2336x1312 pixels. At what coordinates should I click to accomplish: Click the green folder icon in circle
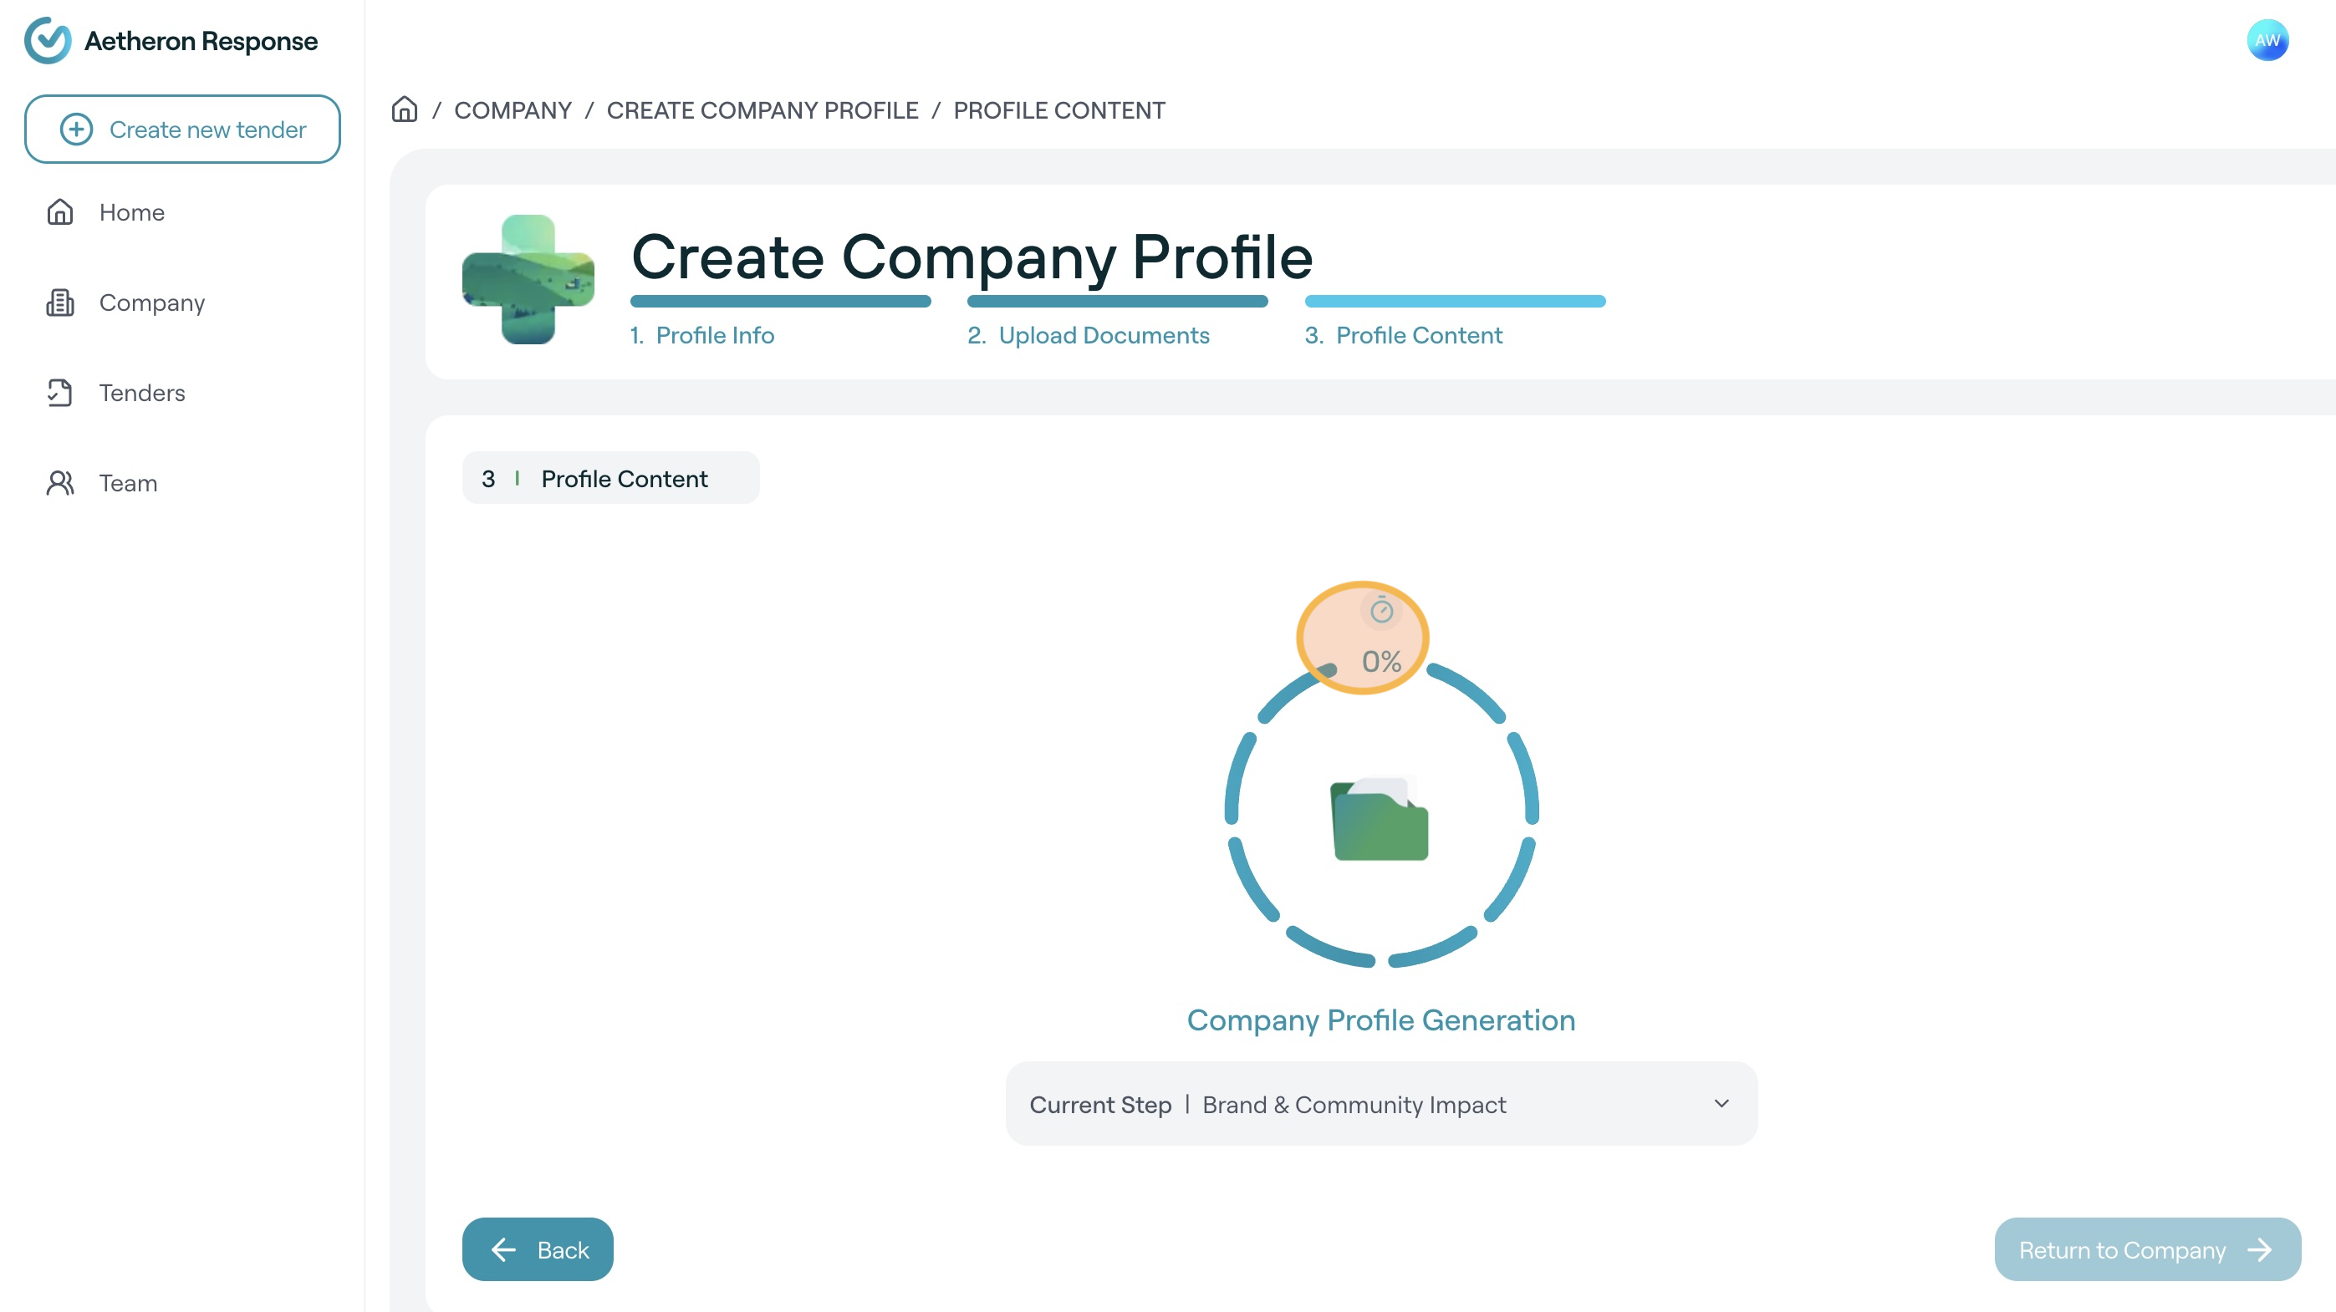[1380, 819]
